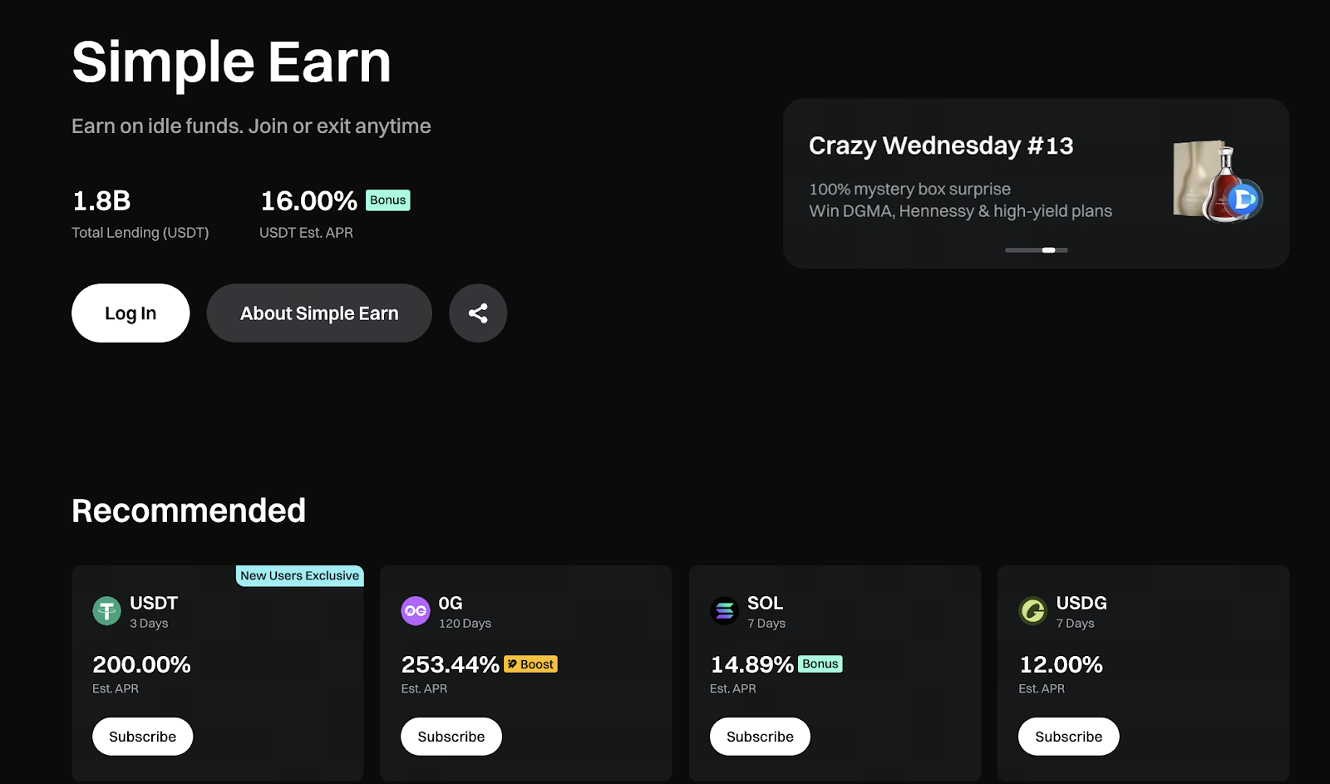Screen dimensions: 1330x784
Task: Subscribe to the SOL 7 Days plan
Action: (x=760, y=737)
